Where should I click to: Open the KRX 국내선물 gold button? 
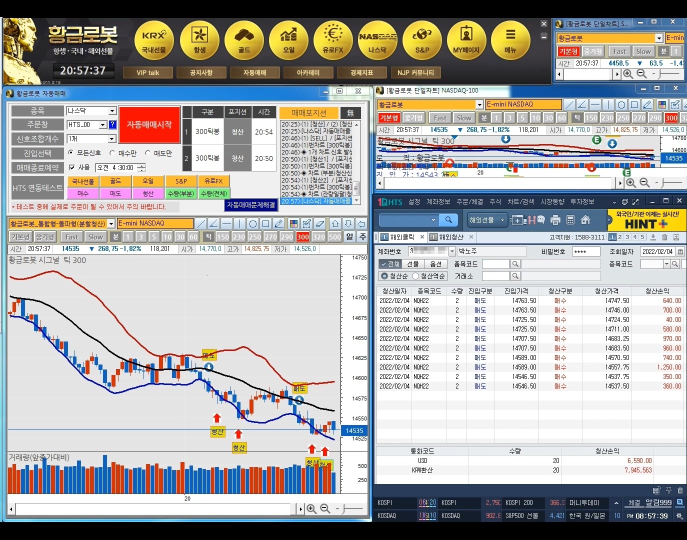click(153, 40)
